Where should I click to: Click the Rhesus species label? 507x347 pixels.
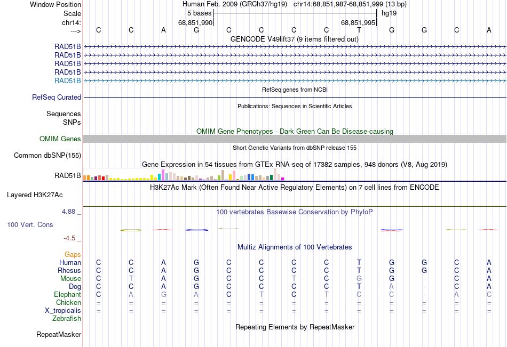(69, 270)
